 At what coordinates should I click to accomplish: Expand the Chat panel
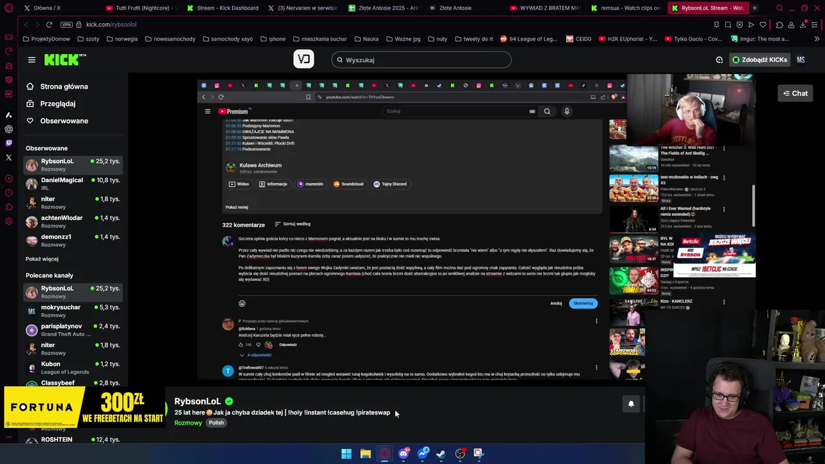[795, 93]
